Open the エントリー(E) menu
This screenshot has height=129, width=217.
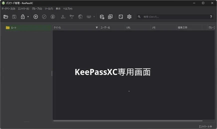point(23,8)
